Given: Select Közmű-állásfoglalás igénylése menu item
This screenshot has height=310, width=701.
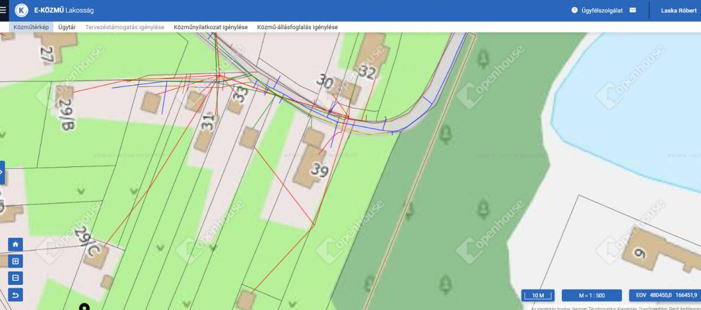Looking at the screenshot, I should point(297,27).
